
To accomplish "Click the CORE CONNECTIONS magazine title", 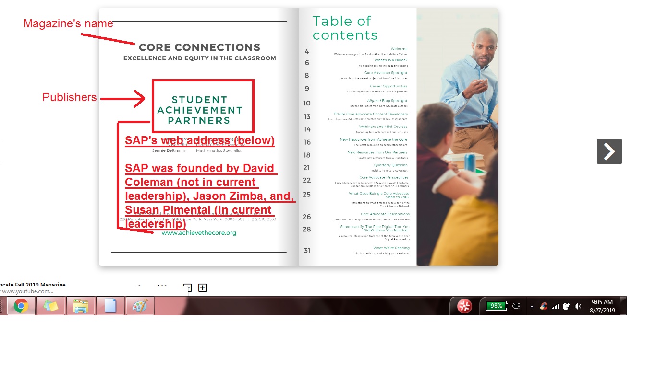I will (x=199, y=47).
